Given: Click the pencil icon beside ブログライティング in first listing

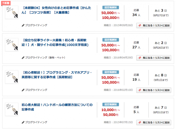Looking at the screenshot, I should click(x=23, y=25).
